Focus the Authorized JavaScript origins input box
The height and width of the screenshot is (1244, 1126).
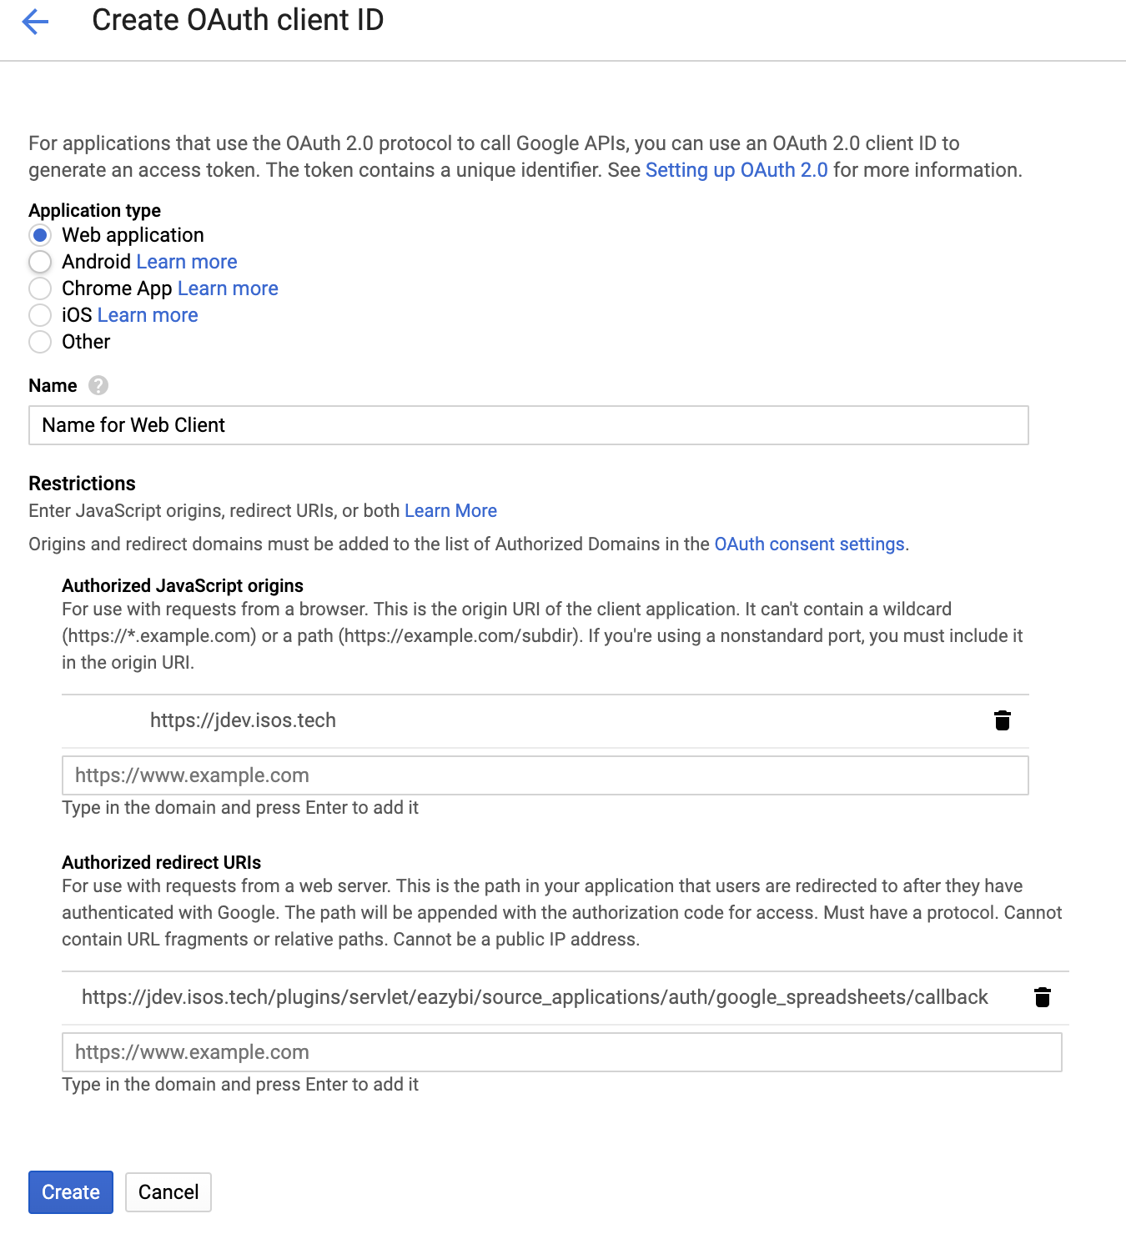click(x=545, y=775)
